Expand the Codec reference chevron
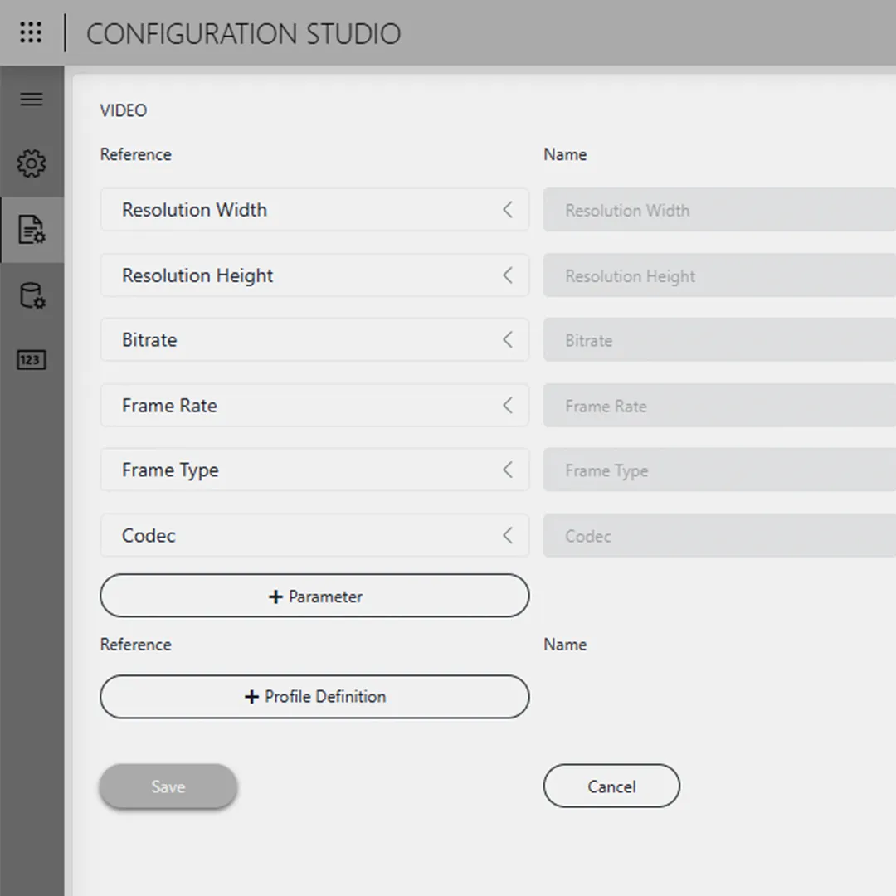 click(x=508, y=535)
